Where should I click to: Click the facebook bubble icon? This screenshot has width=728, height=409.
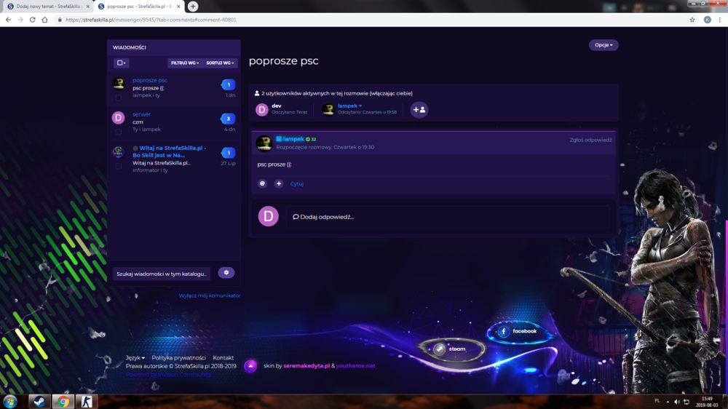[x=504, y=331]
